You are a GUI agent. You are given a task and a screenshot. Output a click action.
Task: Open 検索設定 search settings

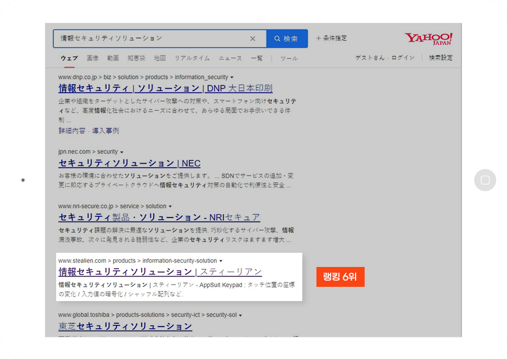(x=441, y=58)
